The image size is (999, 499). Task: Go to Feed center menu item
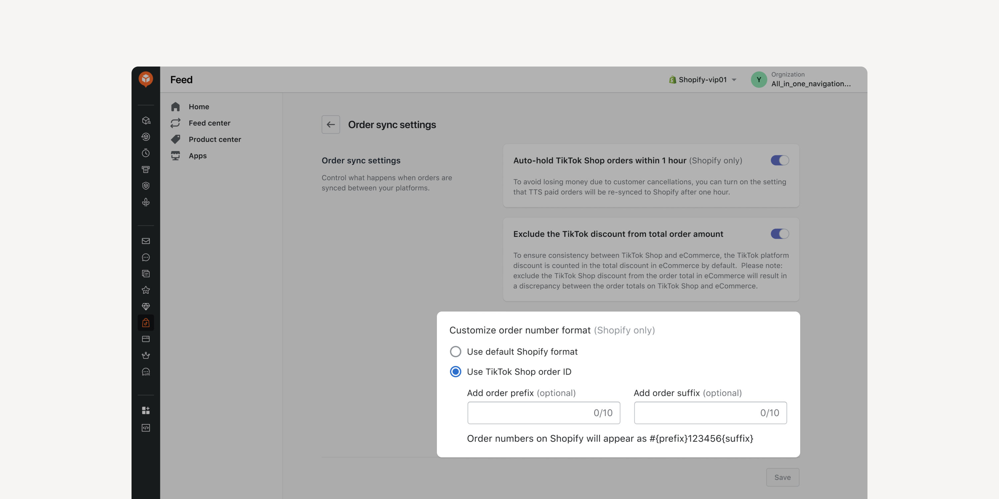[x=209, y=123]
